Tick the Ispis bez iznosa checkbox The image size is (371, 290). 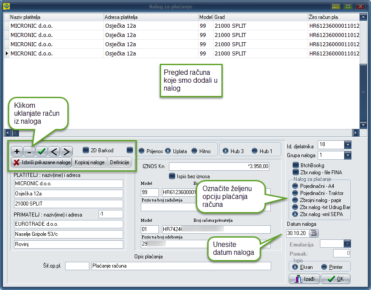(173, 176)
